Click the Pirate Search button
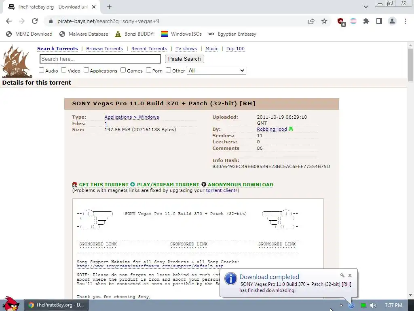The image size is (414, 311). (184, 59)
